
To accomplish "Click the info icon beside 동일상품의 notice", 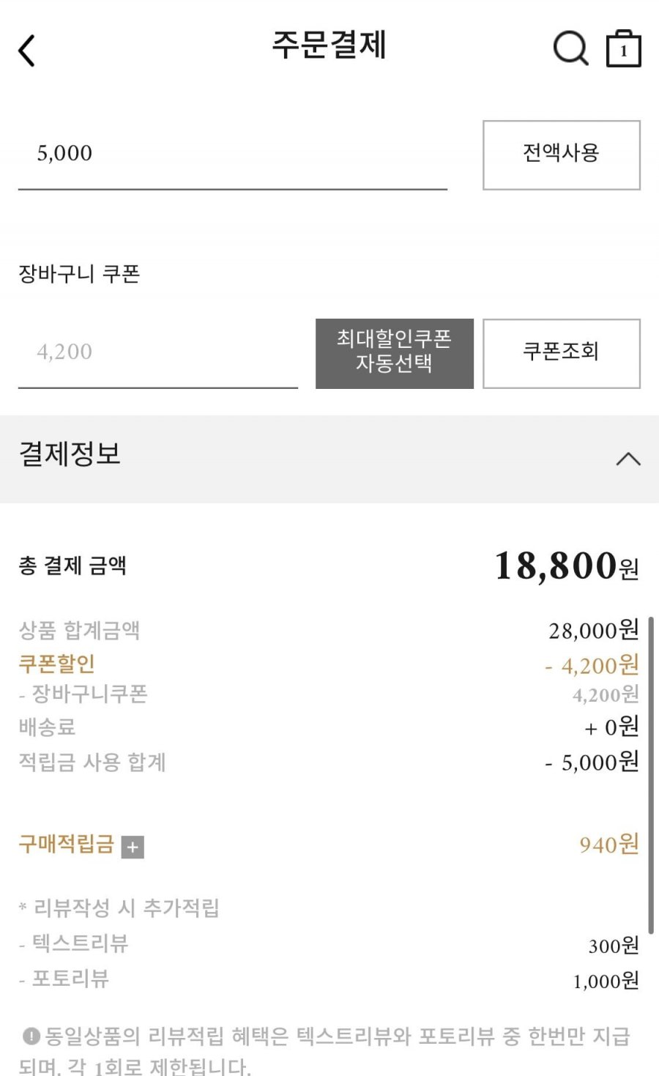I will (31, 1036).
